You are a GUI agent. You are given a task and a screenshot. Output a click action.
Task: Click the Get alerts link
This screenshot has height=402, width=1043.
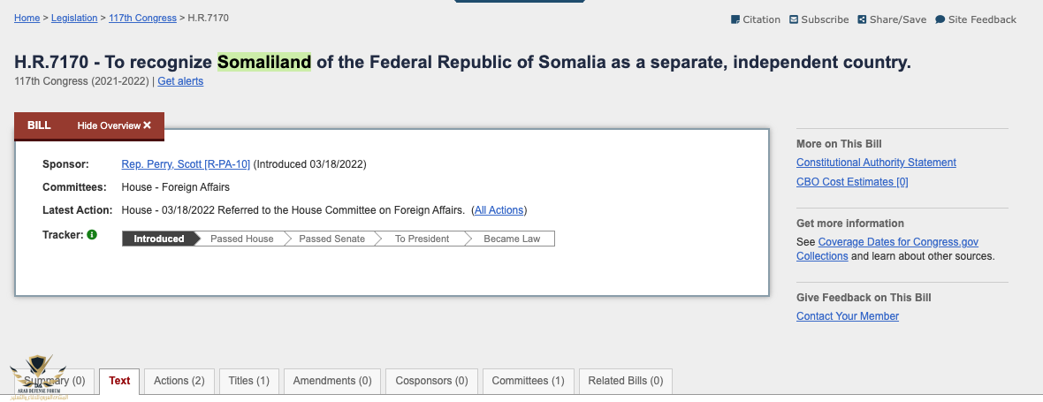coord(180,81)
